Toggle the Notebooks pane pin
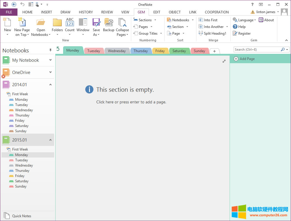This screenshot has height=221, width=291. 50,50
